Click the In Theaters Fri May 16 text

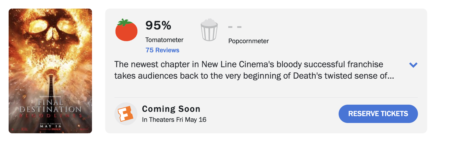point(174,120)
